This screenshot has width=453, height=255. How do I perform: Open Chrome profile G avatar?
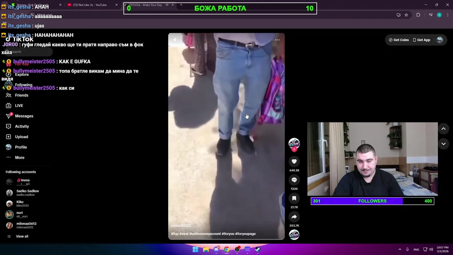439,15
